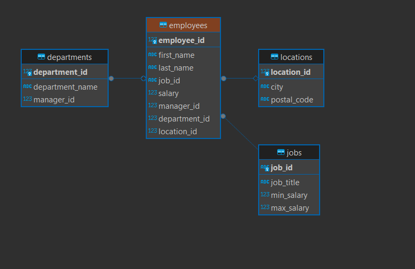Click the employees table icon

point(163,25)
